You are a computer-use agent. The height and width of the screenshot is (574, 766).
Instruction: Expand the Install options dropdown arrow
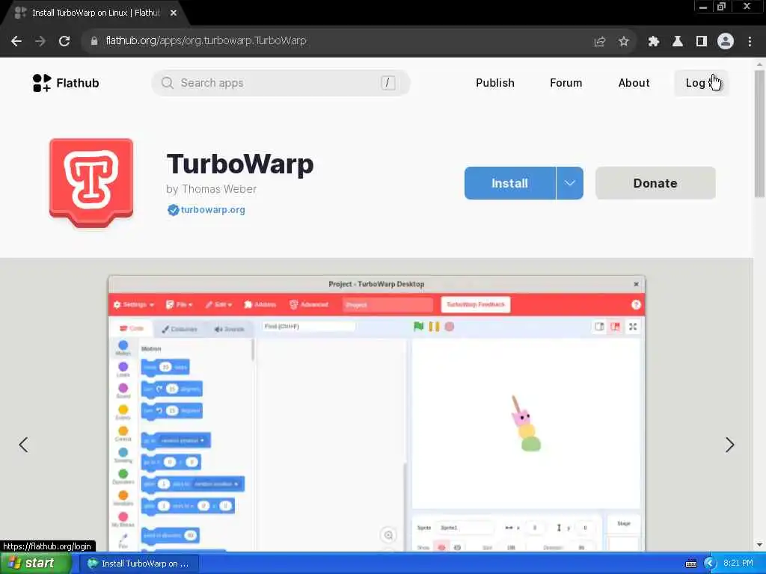coord(569,183)
